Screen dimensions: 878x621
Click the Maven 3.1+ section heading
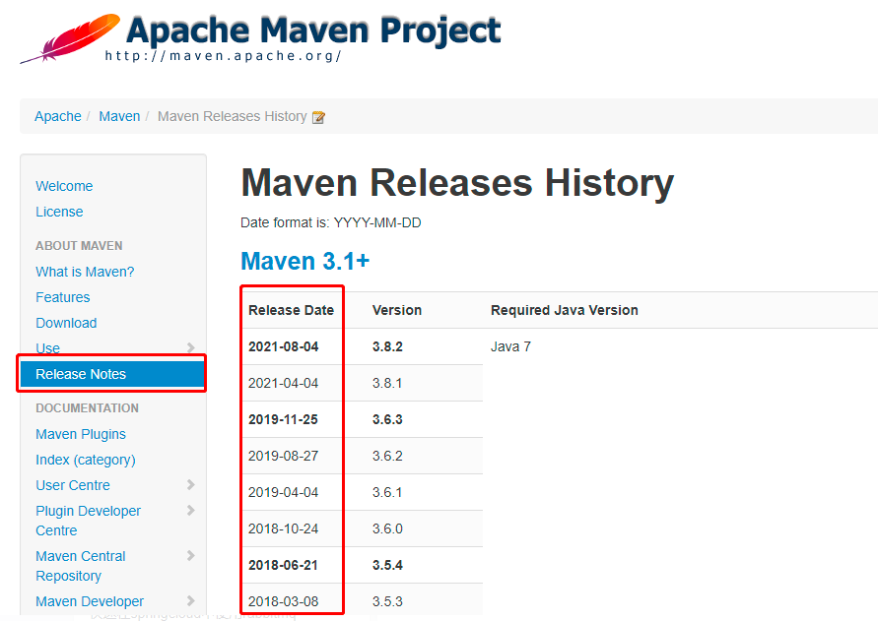click(x=305, y=261)
